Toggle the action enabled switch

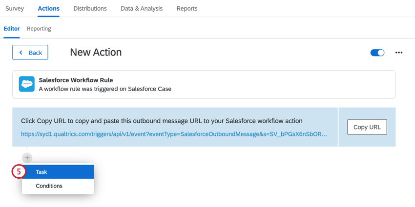coord(377,53)
